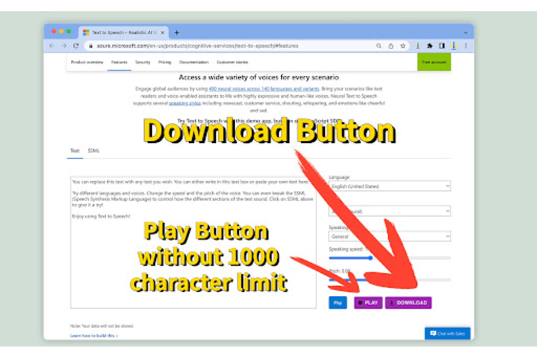Reload the page with the refresh icon
This screenshot has height=358, width=537.
(x=76, y=46)
